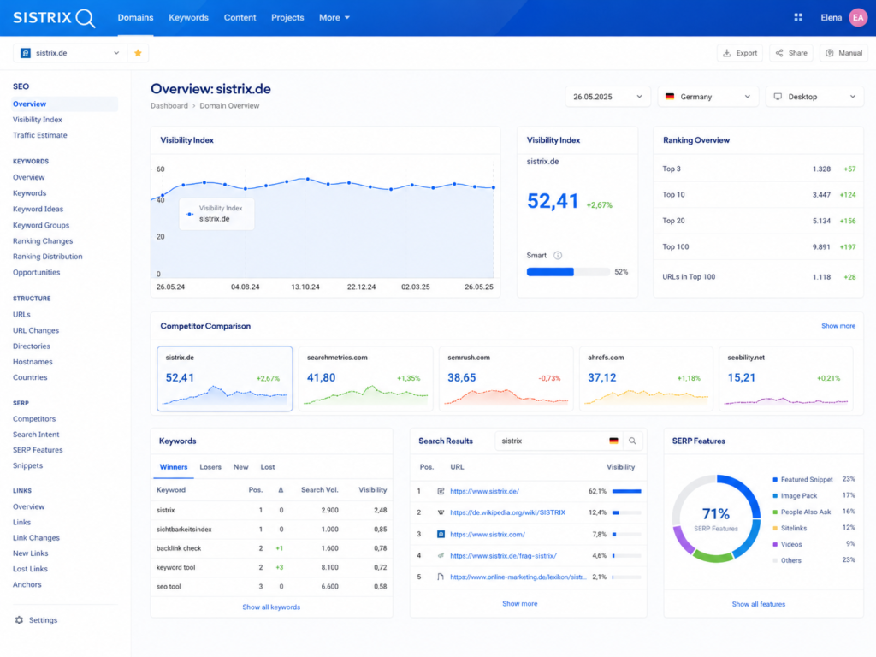Open the date 26.05.2025 dropdown

pos(607,97)
